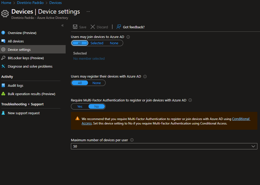Click the Got feedback person icon
The image size is (260, 185).
(x=118, y=27)
